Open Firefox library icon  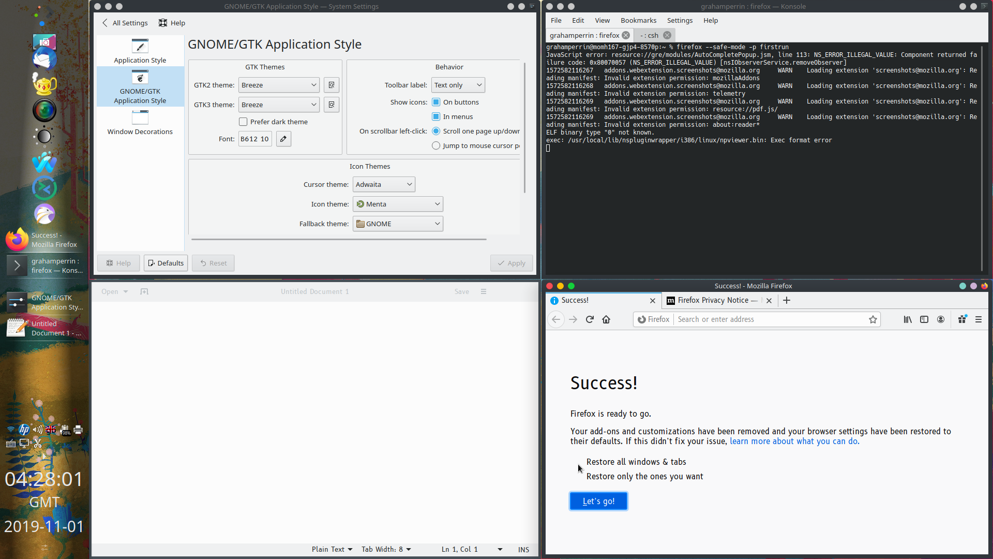click(x=908, y=319)
